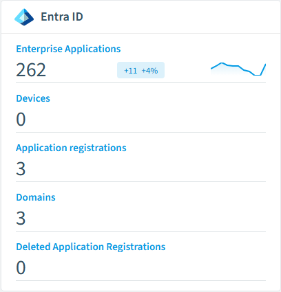Click the +11 +4% change badge
281x292 pixels.
(140, 70)
